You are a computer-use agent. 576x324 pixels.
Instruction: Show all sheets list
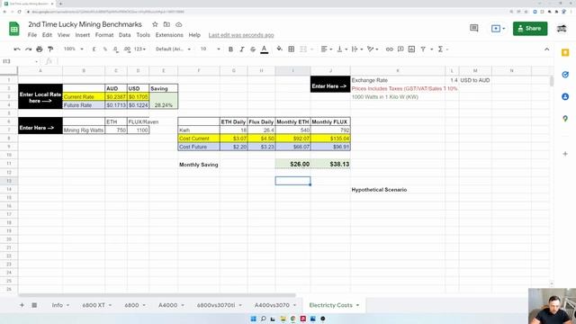(34, 305)
